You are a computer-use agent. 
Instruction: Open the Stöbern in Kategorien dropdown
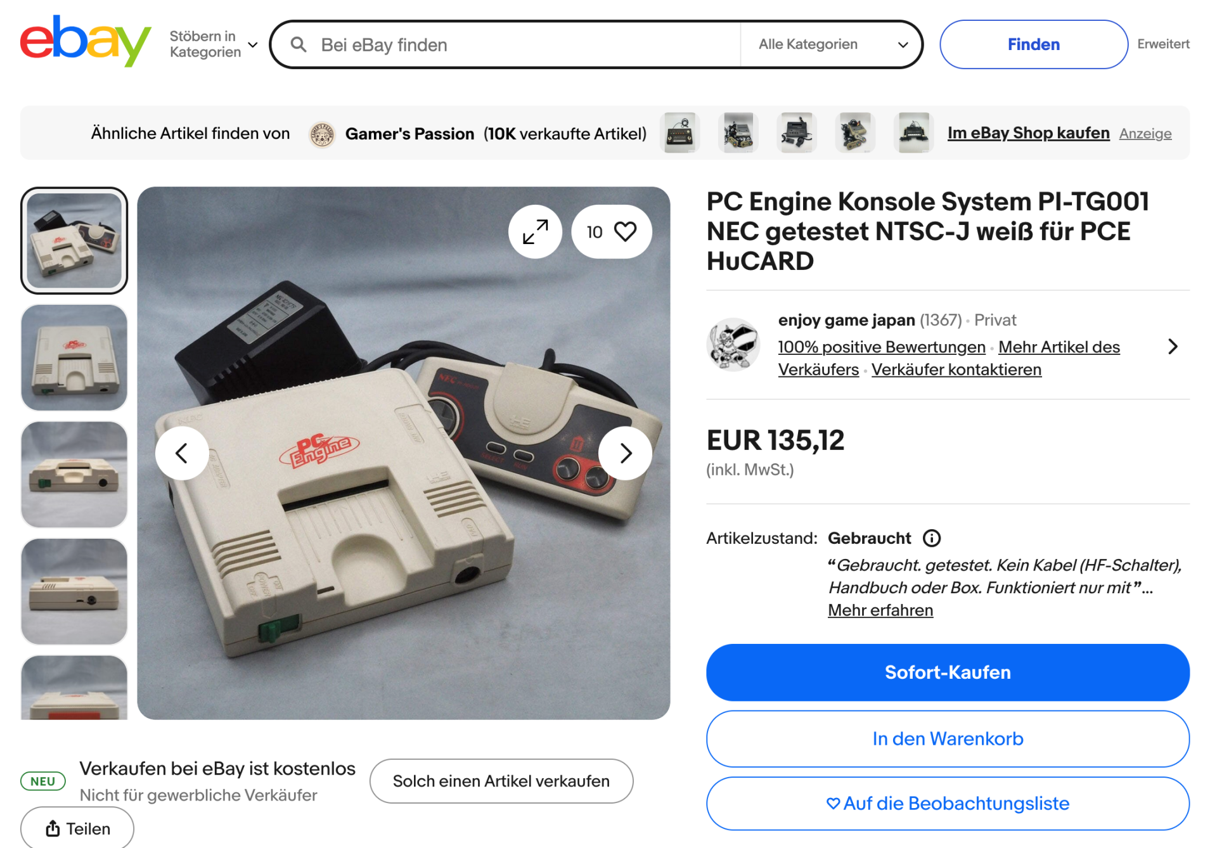point(214,44)
